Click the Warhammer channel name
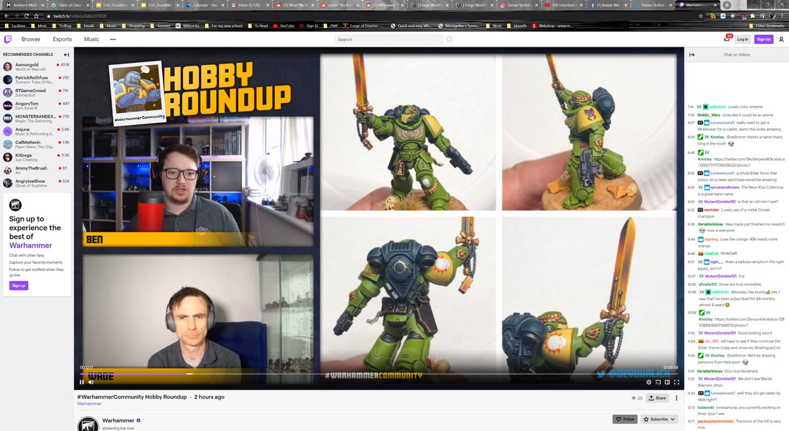The height and width of the screenshot is (431, 789). [x=118, y=420]
